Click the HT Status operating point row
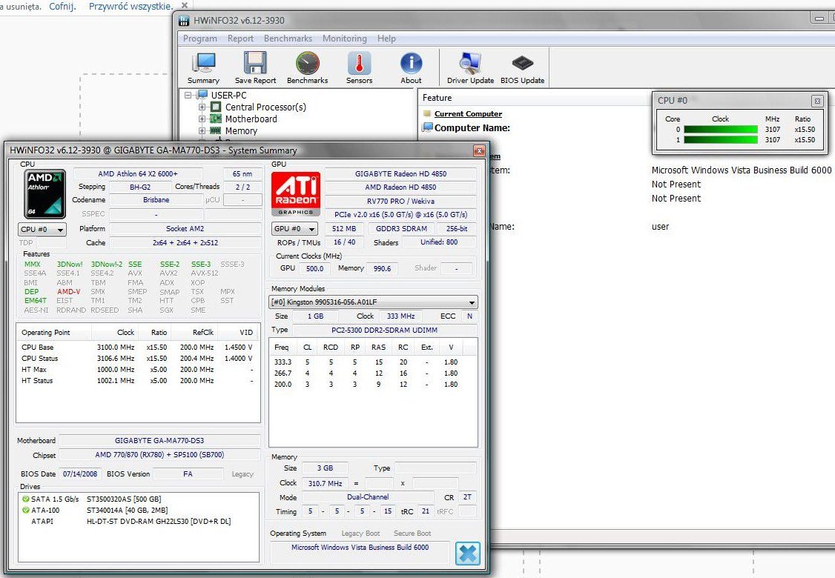 (137, 381)
